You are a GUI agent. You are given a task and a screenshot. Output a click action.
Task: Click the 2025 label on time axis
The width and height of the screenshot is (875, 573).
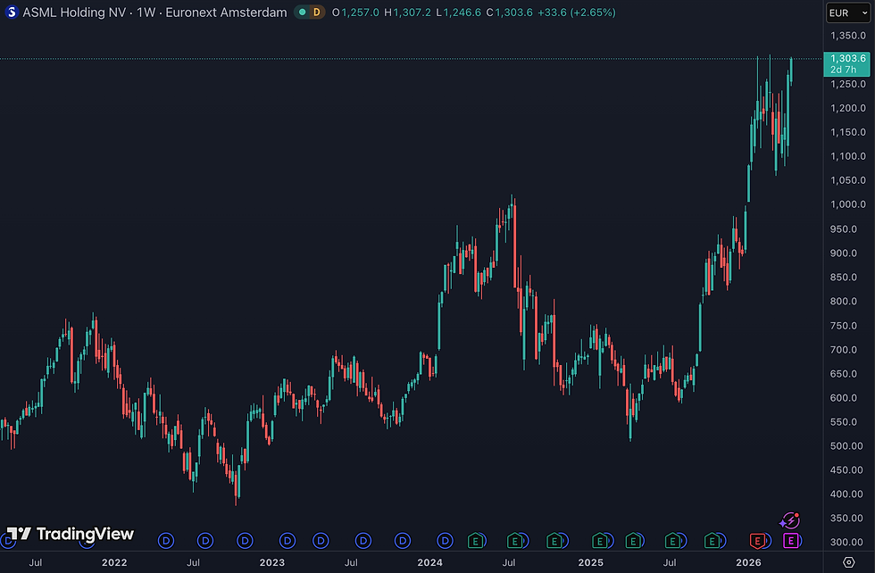pyautogui.click(x=590, y=562)
